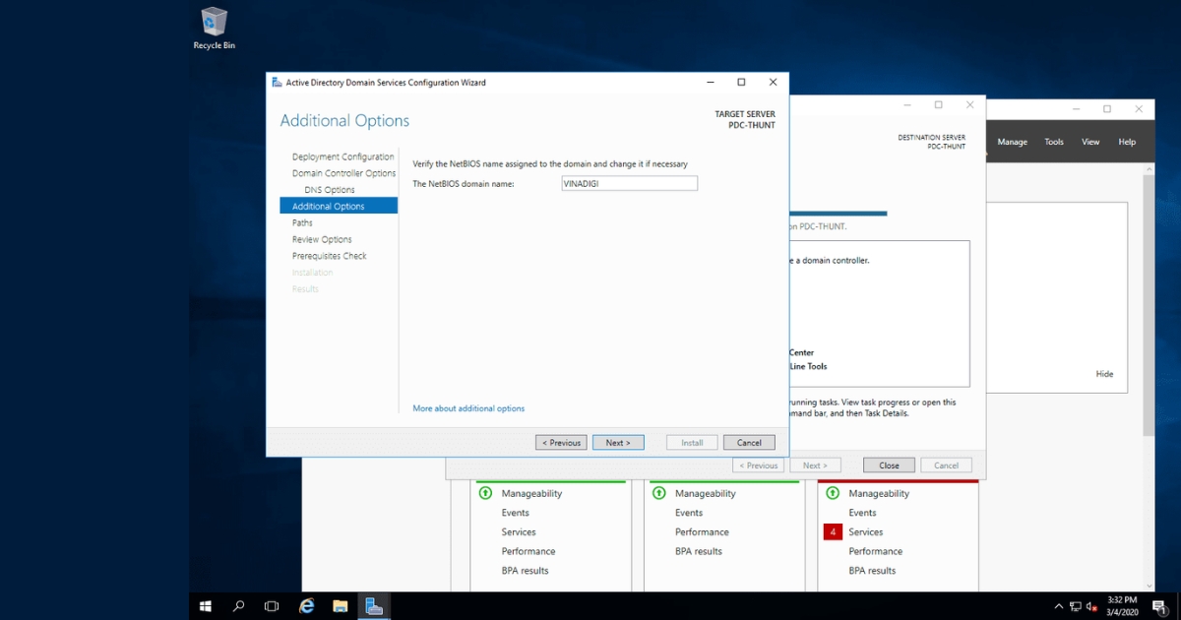Image resolution: width=1181 pixels, height=620 pixels.
Task: Open the Tools menu in Server Manager
Action: [x=1053, y=141]
